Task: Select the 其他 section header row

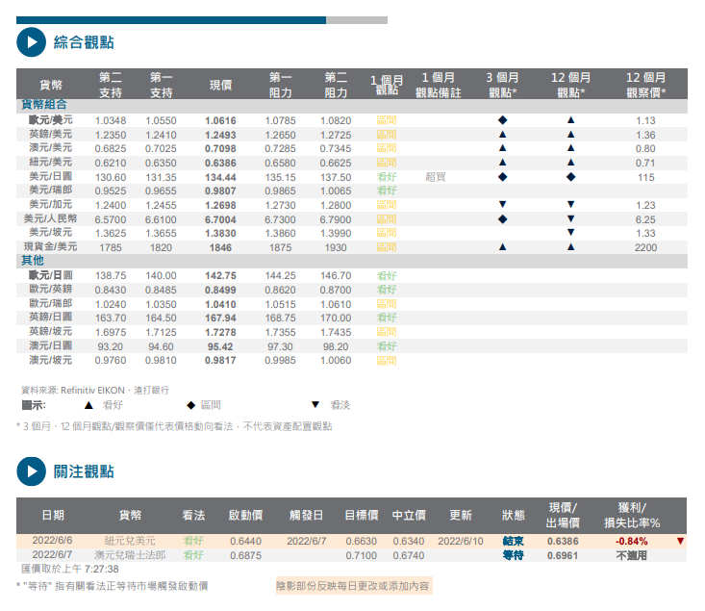Action: click(x=33, y=261)
